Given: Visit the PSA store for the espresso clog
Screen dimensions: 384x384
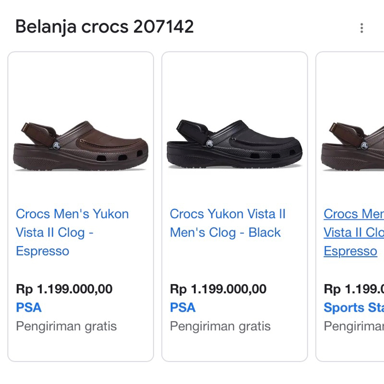Looking at the screenshot, I should 28,307.
